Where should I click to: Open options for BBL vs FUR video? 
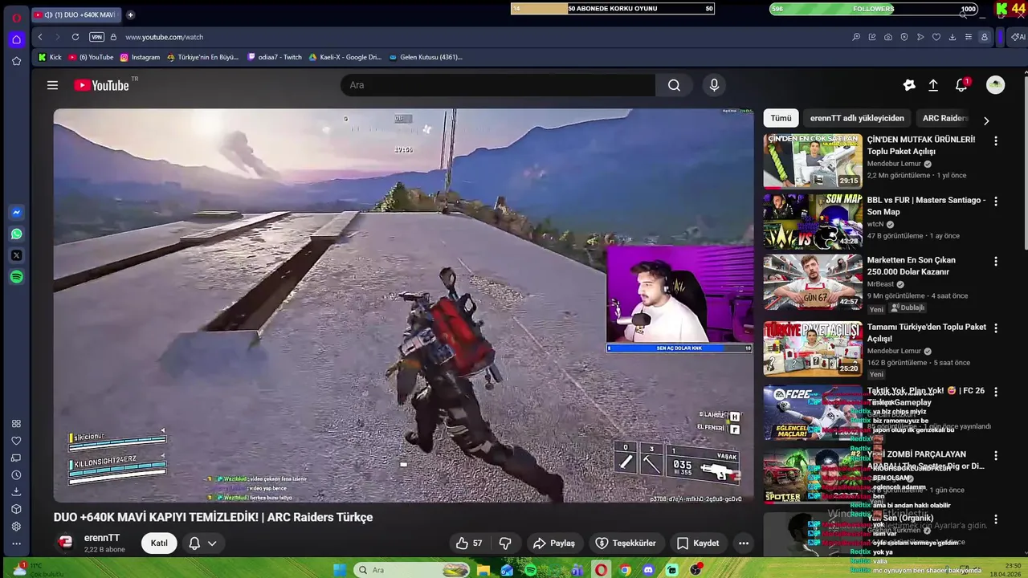(x=996, y=201)
